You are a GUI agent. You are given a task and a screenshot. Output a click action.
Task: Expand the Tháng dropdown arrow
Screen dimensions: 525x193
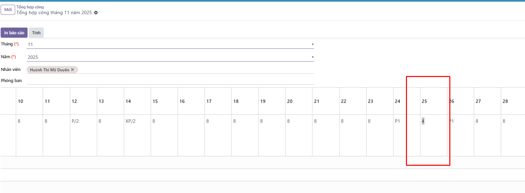(312, 44)
